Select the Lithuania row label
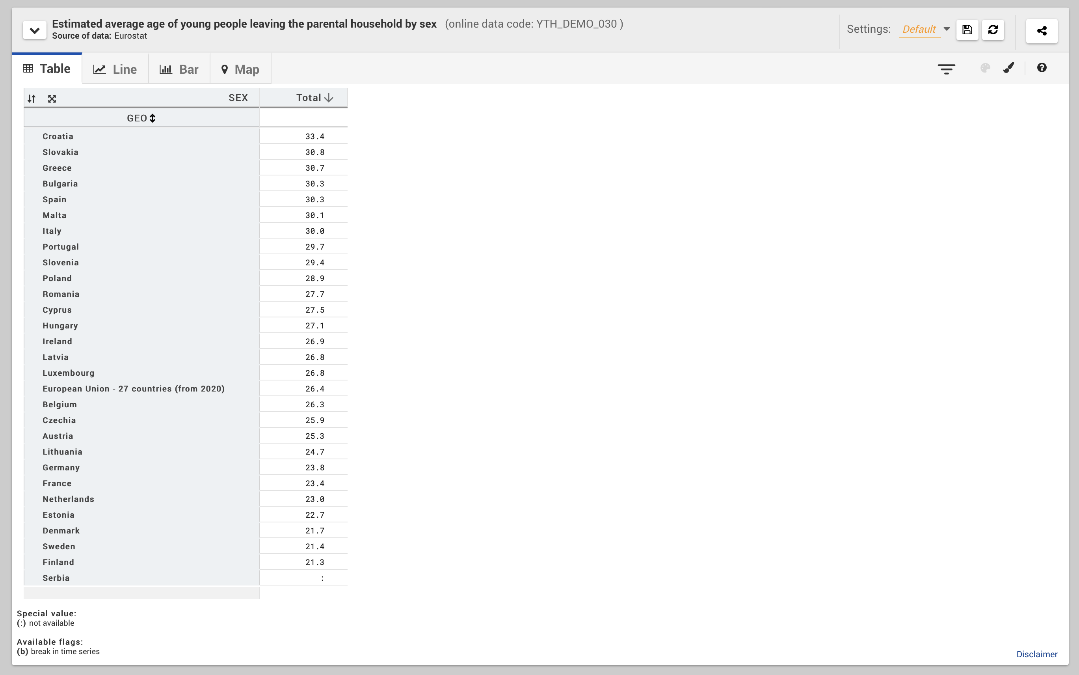Screen dimensions: 1079x675 pyautogui.click(x=63, y=452)
